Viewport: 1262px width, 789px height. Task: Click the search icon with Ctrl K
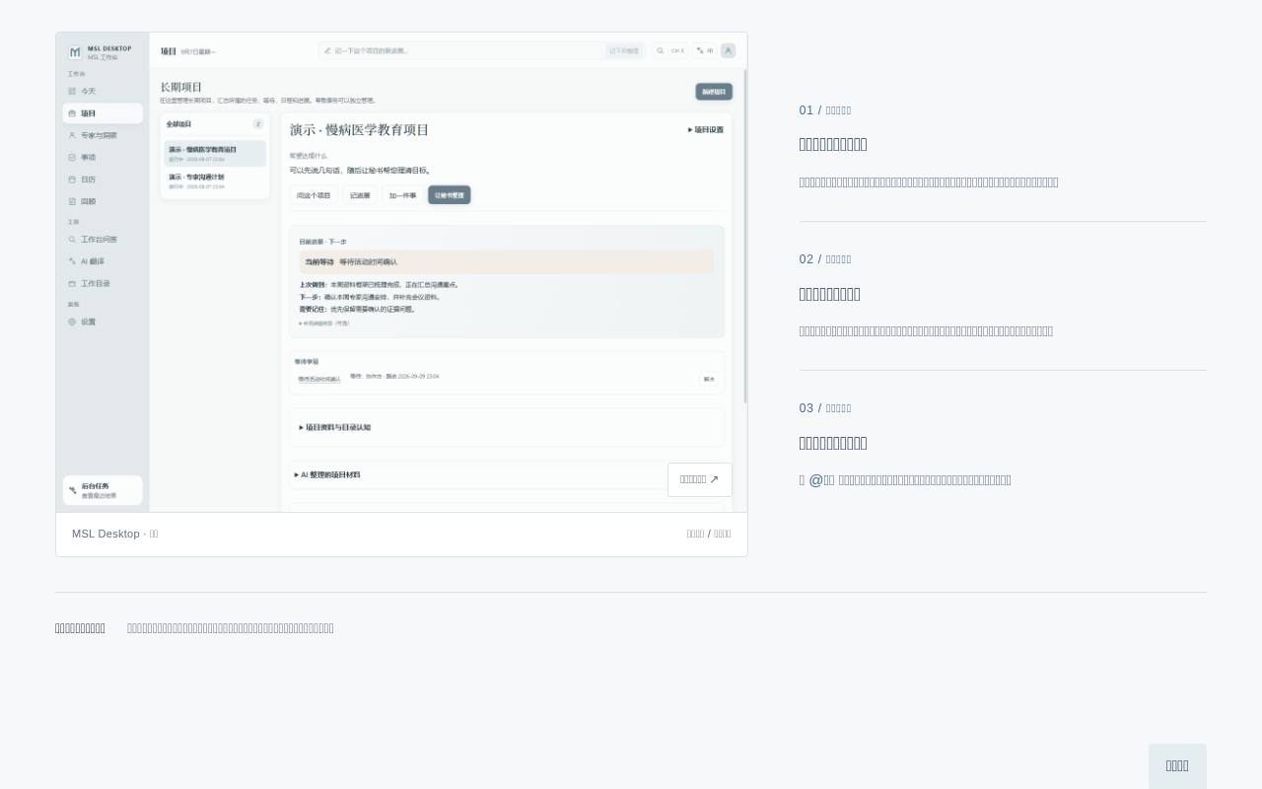coord(670,50)
